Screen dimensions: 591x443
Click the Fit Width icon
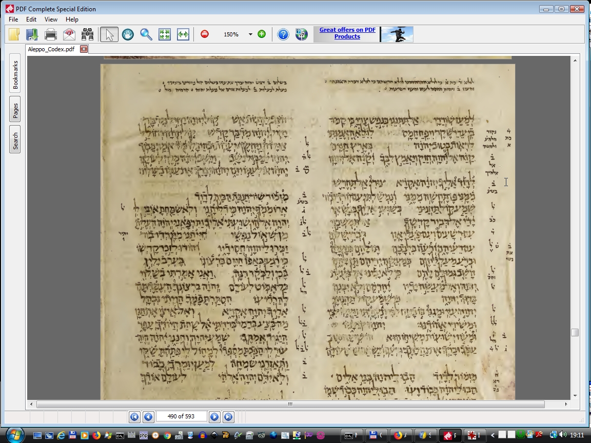click(x=183, y=34)
